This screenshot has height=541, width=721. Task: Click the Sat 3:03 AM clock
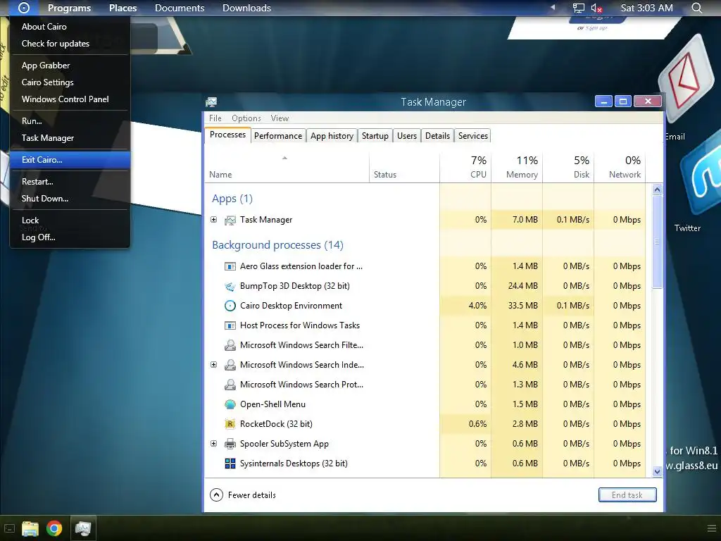(646, 8)
